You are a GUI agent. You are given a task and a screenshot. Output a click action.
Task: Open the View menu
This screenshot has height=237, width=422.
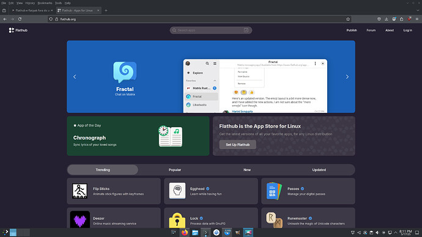pyautogui.click(x=20, y=3)
